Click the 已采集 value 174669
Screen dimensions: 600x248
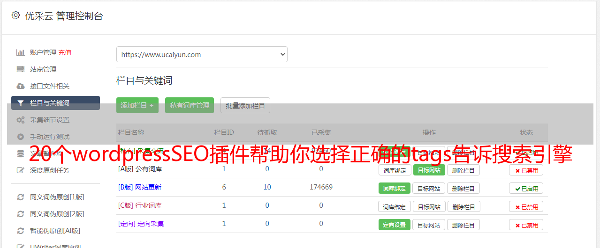tap(321, 187)
